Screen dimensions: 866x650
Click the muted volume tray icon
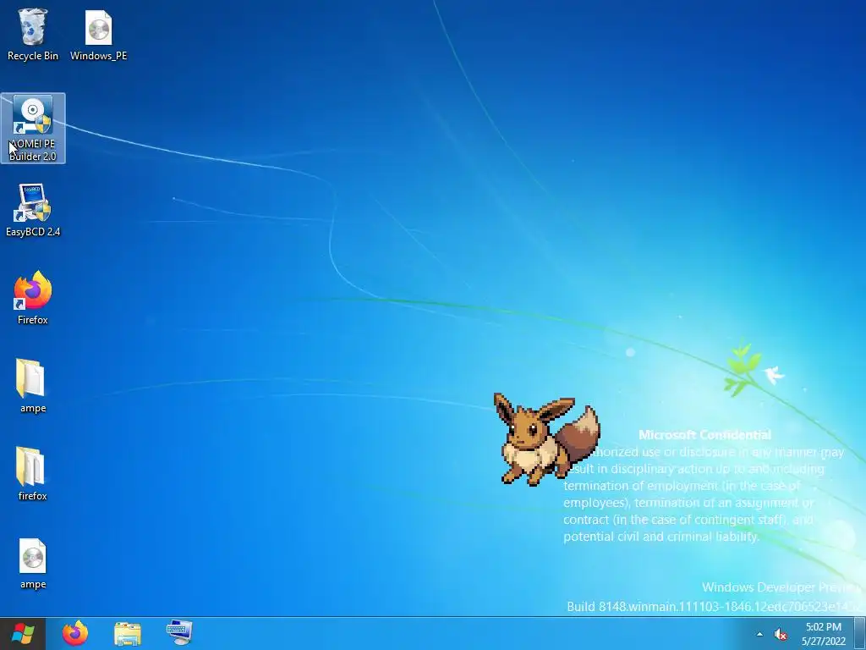(x=781, y=634)
